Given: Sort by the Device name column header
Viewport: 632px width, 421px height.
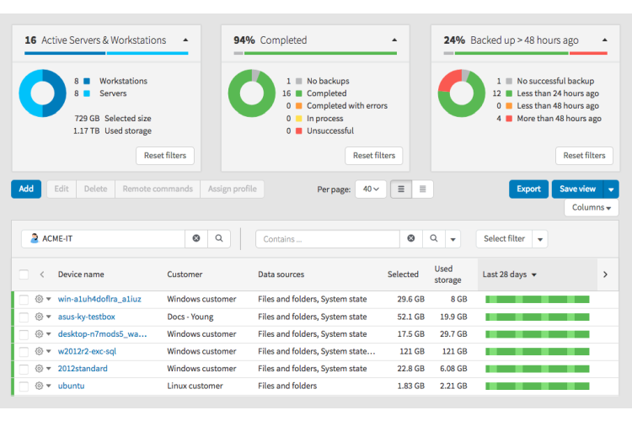Looking at the screenshot, I should (x=81, y=274).
